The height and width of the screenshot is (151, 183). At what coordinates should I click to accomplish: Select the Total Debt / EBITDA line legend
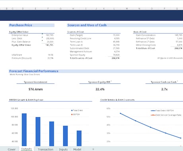pyautogui.click(x=162, y=110)
